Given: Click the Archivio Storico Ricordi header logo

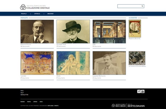Looking at the screenshot, I should click(x=35, y=7).
